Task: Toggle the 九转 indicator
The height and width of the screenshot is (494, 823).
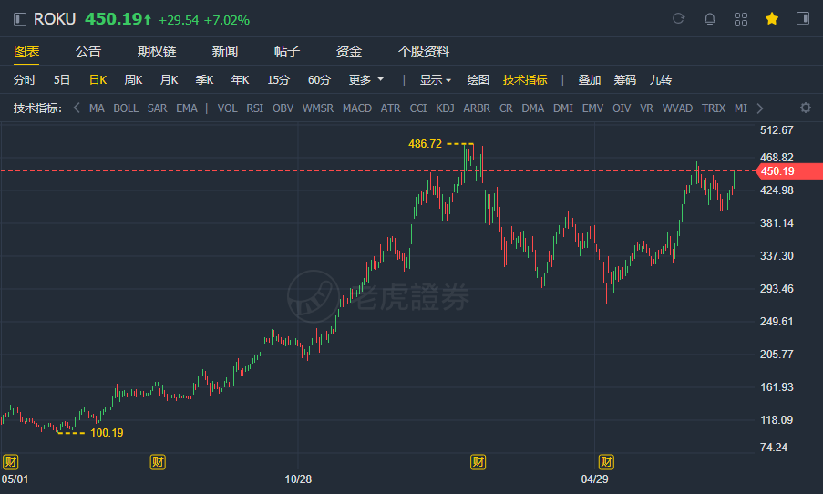Action: 660,80
